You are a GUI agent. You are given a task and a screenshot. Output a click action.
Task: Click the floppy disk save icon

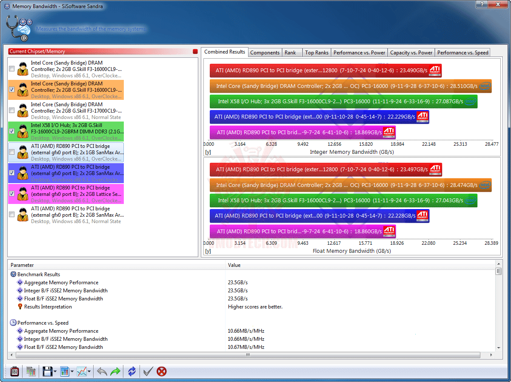pyautogui.click(x=47, y=371)
